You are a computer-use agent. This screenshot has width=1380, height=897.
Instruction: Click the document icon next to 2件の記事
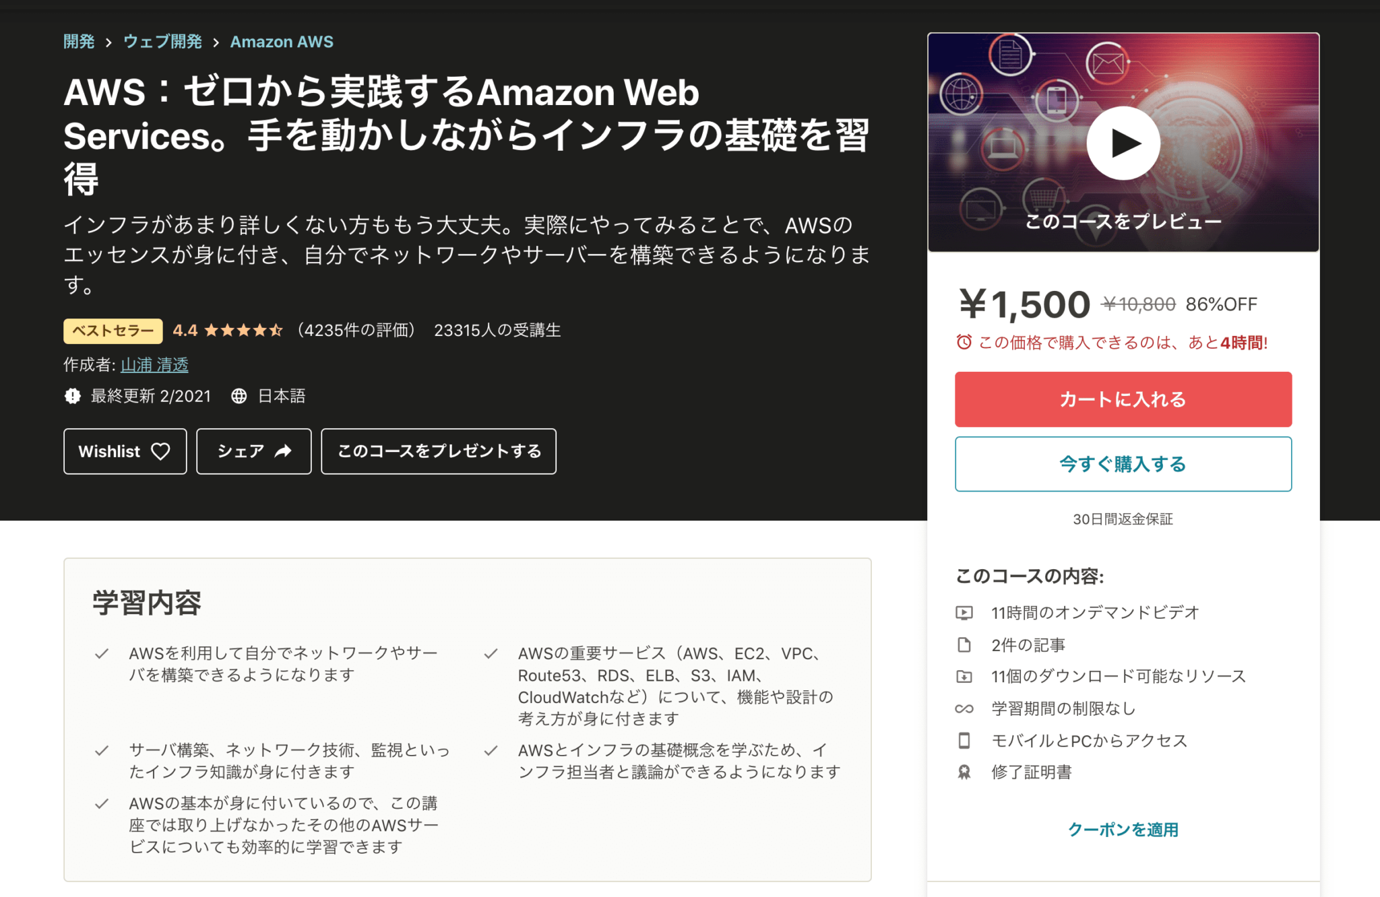965,644
